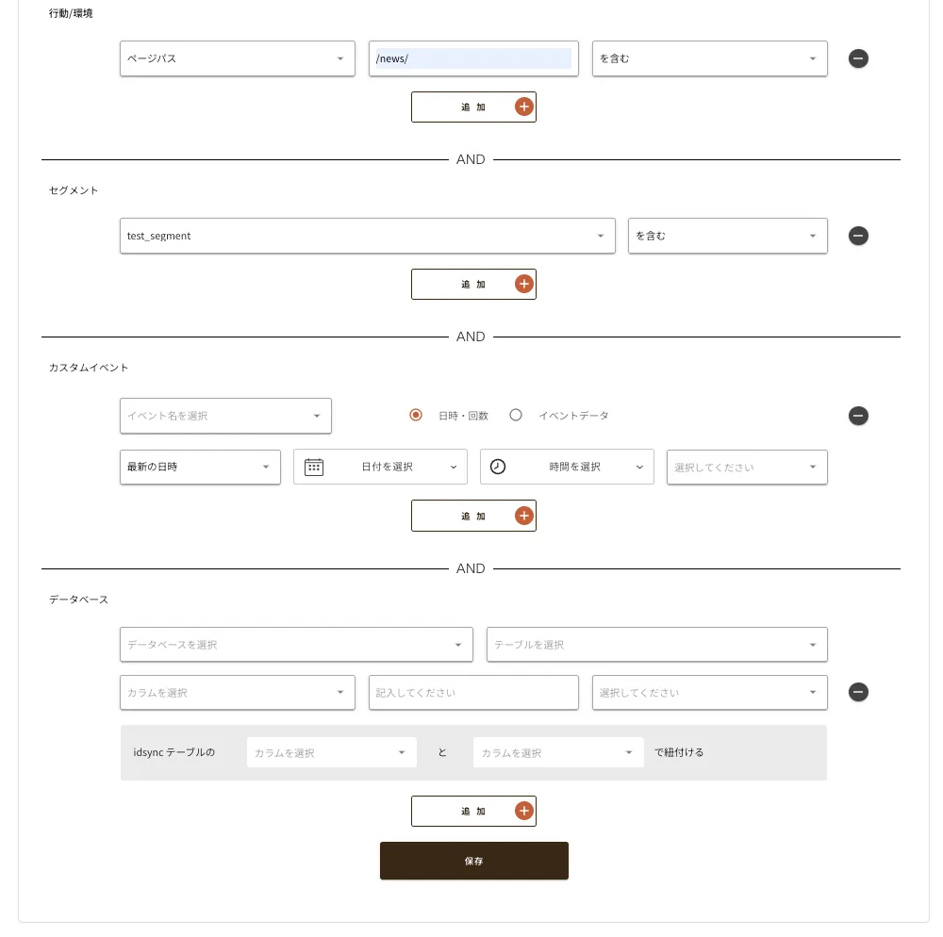The height and width of the screenshot is (937, 943).
Task: Open the ページパス dropdown
Action: (237, 58)
